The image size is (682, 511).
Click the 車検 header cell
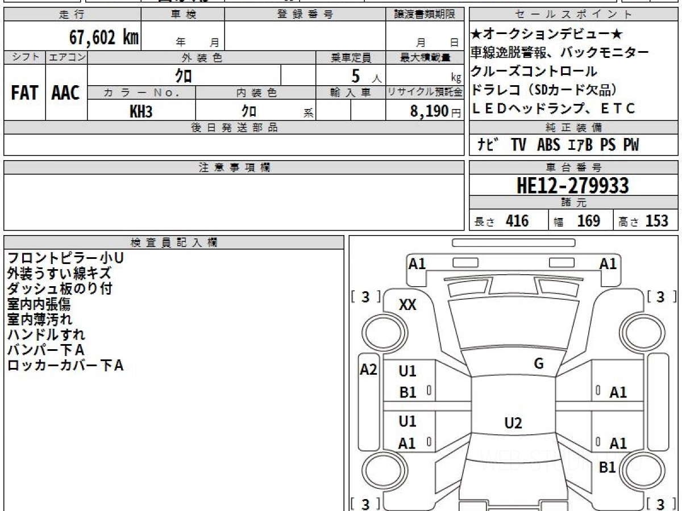183,15
